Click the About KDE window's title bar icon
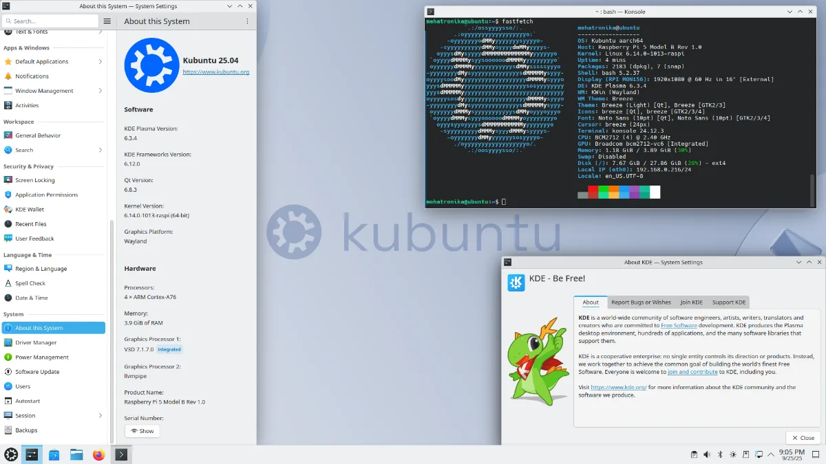The height and width of the screenshot is (464, 826). pos(507,262)
